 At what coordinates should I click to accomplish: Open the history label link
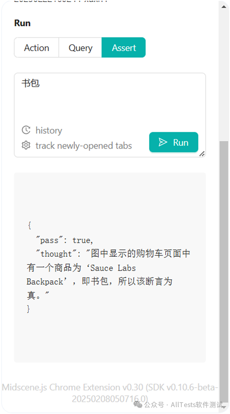tap(49, 130)
